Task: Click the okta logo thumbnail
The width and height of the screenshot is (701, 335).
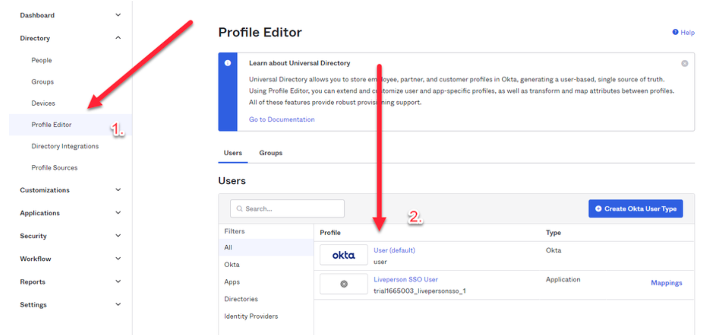Action: coord(344,255)
